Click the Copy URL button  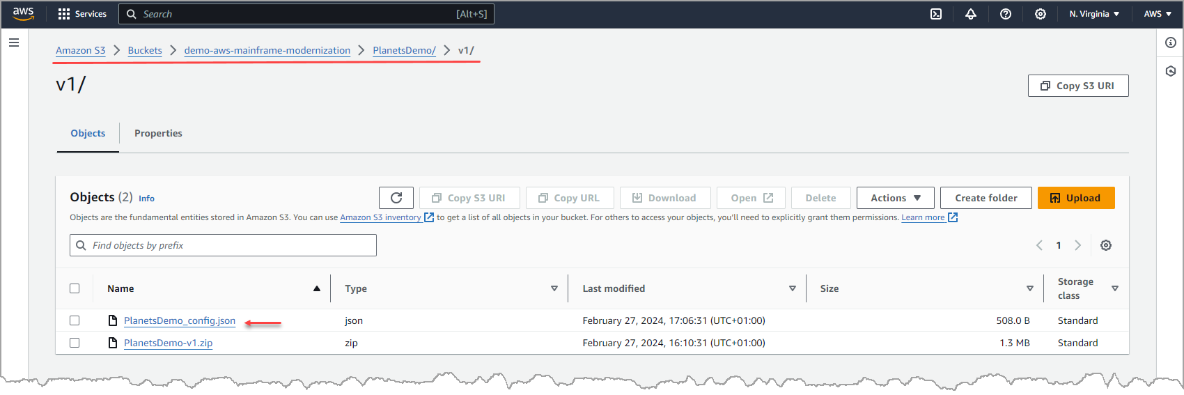[570, 198]
